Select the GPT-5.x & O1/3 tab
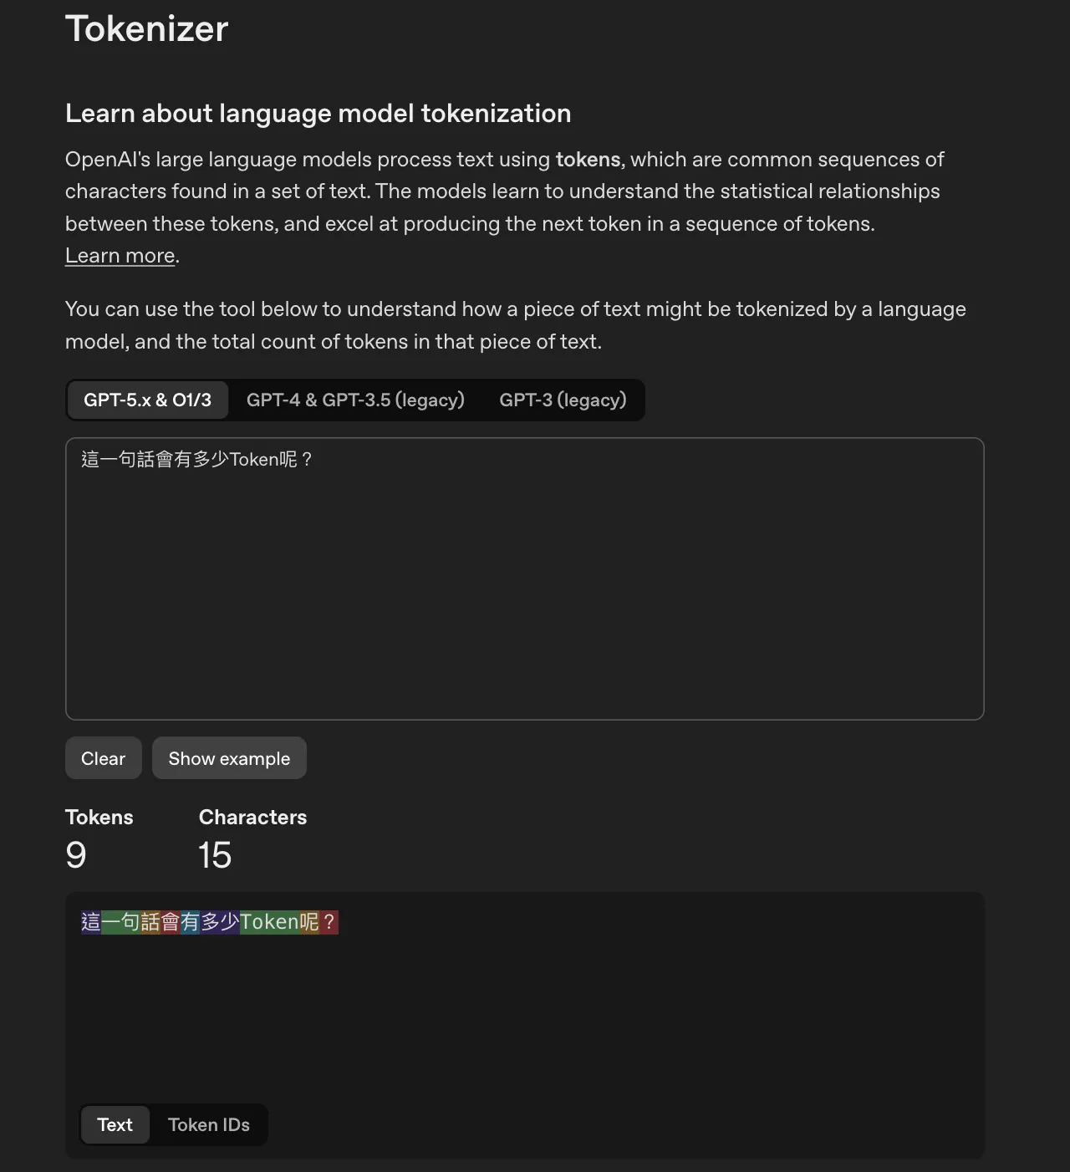Viewport: 1070px width, 1172px height. (x=147, y=400)
